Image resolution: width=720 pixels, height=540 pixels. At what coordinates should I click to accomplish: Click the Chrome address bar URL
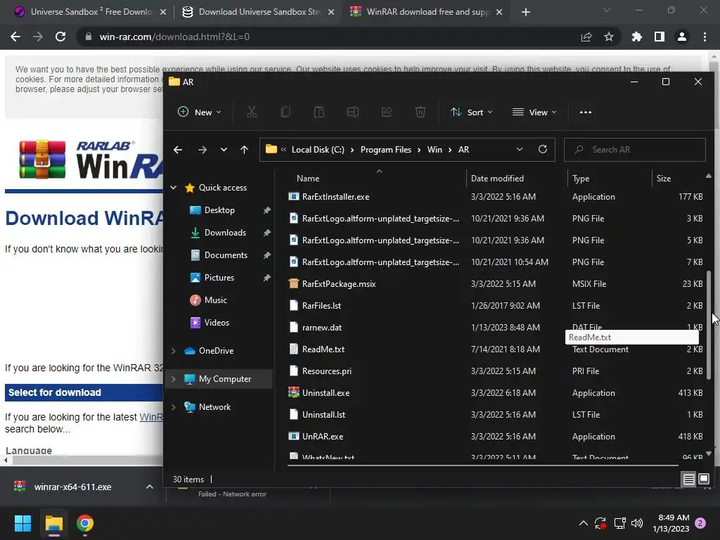click(174, 37)
